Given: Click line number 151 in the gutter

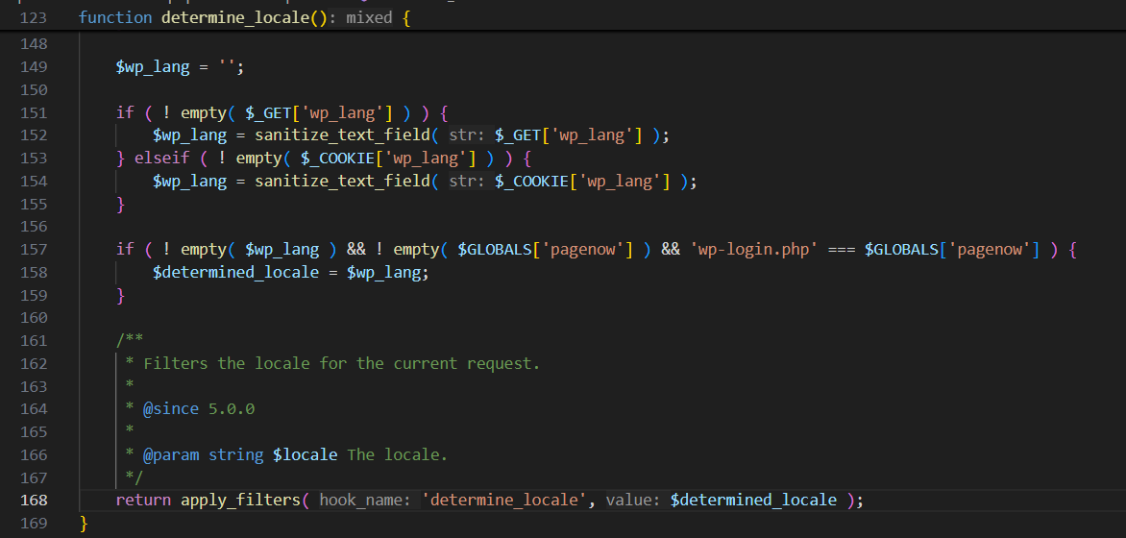Looking at the screenshot, I should pyautogui.click(x=34, y=112).
